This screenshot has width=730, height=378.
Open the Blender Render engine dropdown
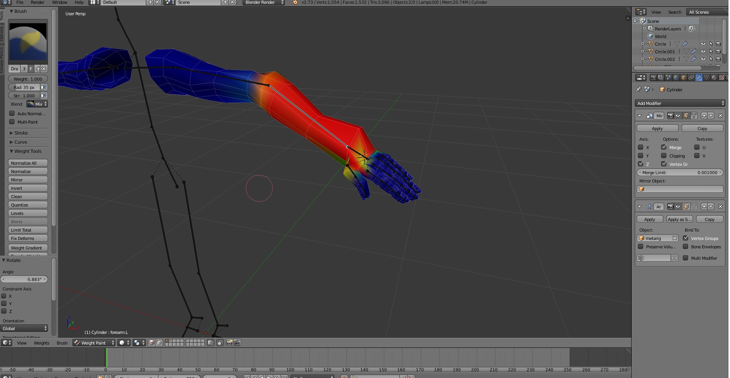pos(264,3)
